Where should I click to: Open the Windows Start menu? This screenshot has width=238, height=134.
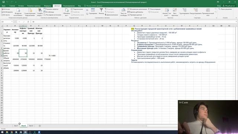2,132
